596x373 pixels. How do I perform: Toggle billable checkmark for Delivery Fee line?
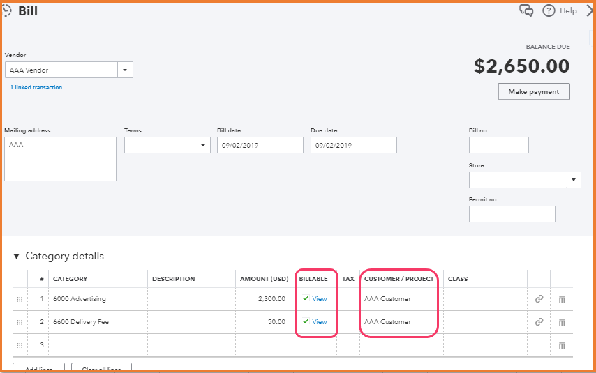[x=306, y=322]
